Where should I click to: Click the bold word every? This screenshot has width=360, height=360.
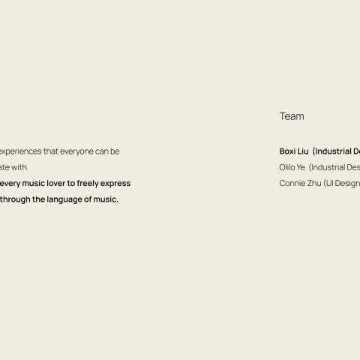pyautogui.click(x=10, y=184)
